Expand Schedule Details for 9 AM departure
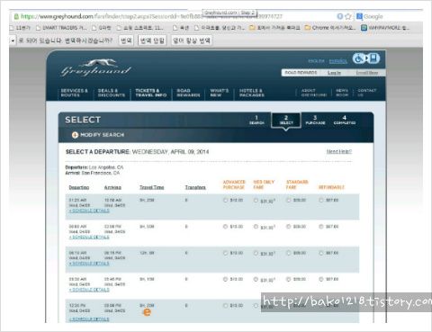432x332 pixels. [x=89, y=290]
